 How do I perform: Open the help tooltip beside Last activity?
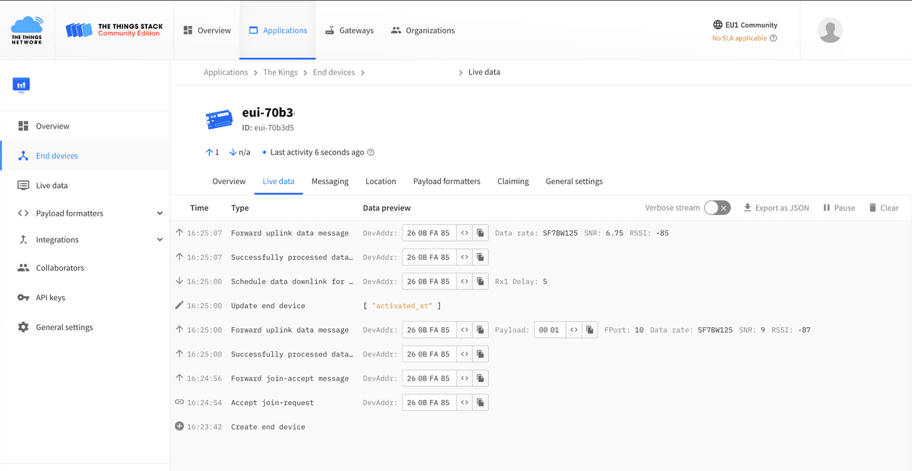[370, 152]
